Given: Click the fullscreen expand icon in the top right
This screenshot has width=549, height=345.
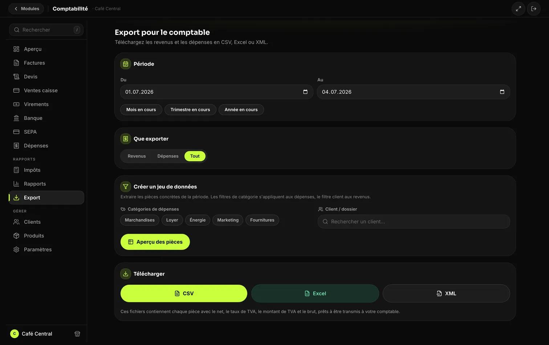Looking at the screenshot, I should tap(518, 9).
